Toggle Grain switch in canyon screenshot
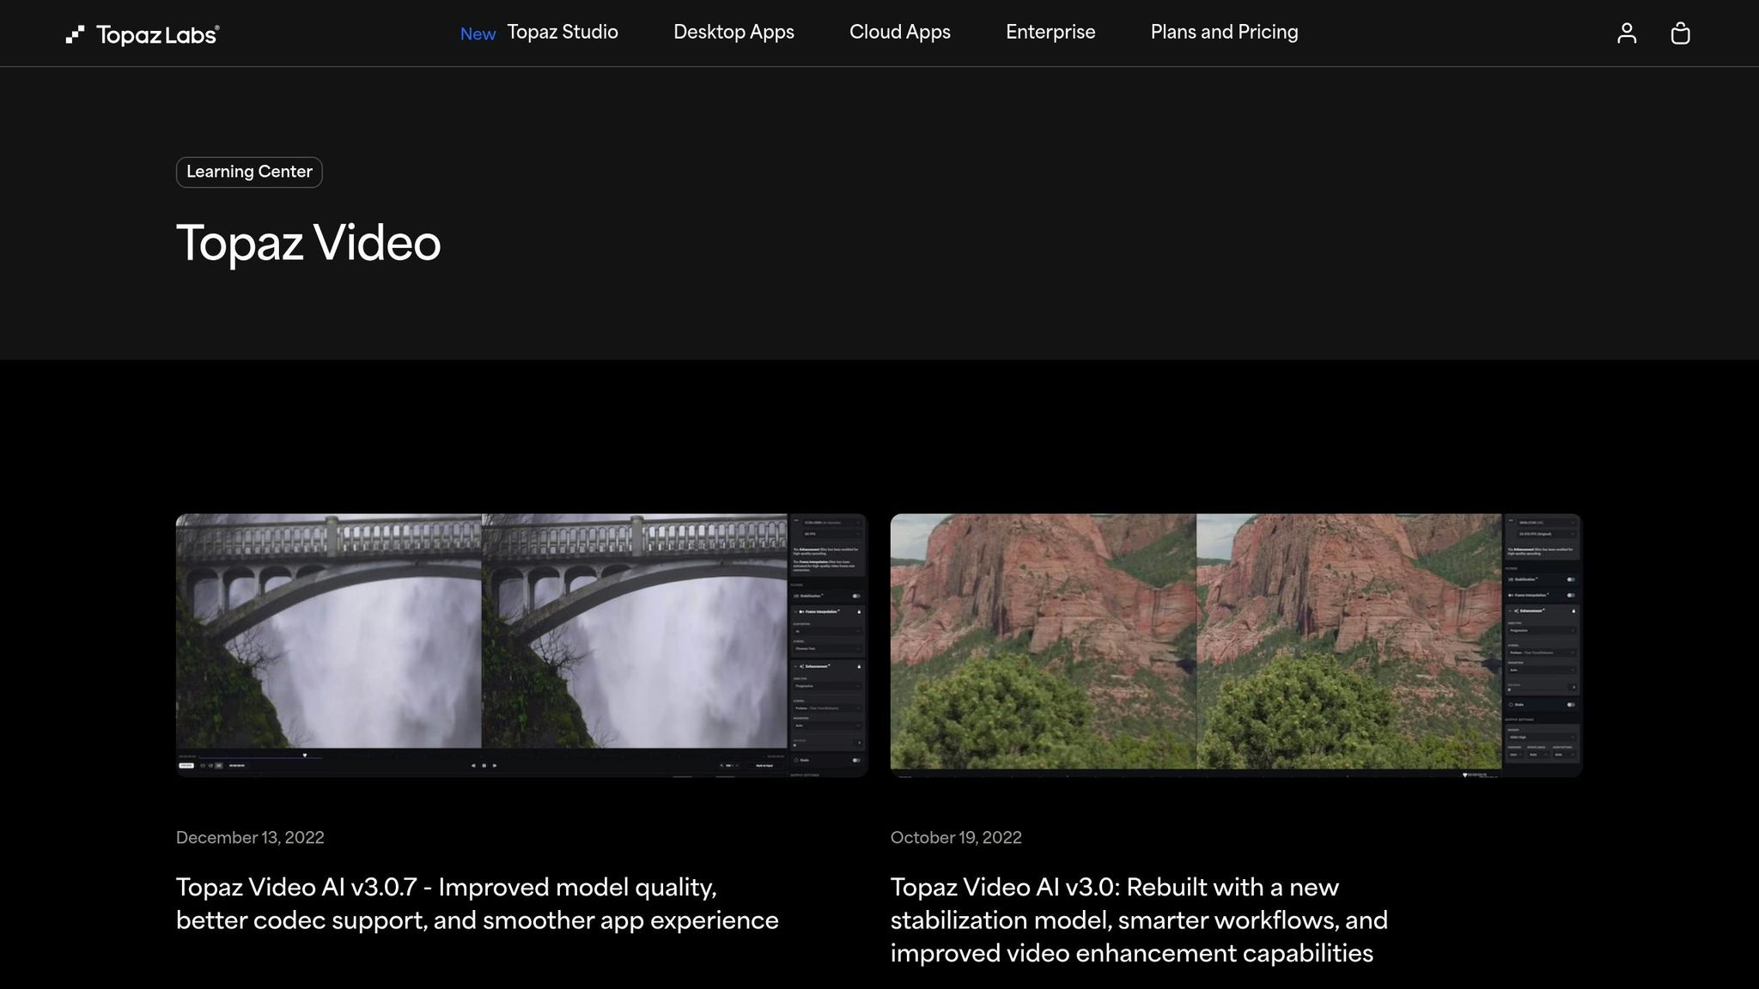 [x=1571, y=705]
